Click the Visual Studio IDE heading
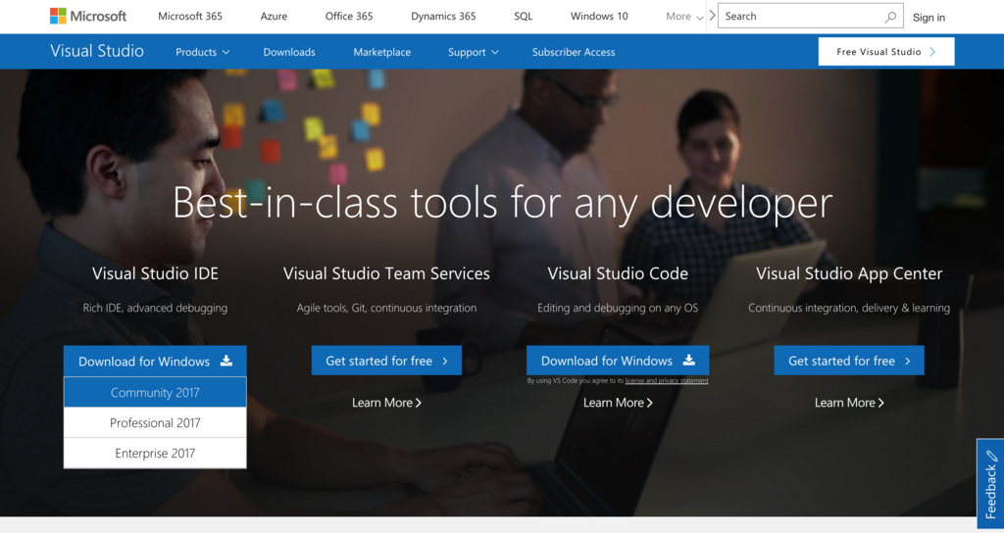Viewport: 1004px width, 533px height. pyautogui.click(x=155, y=274)
